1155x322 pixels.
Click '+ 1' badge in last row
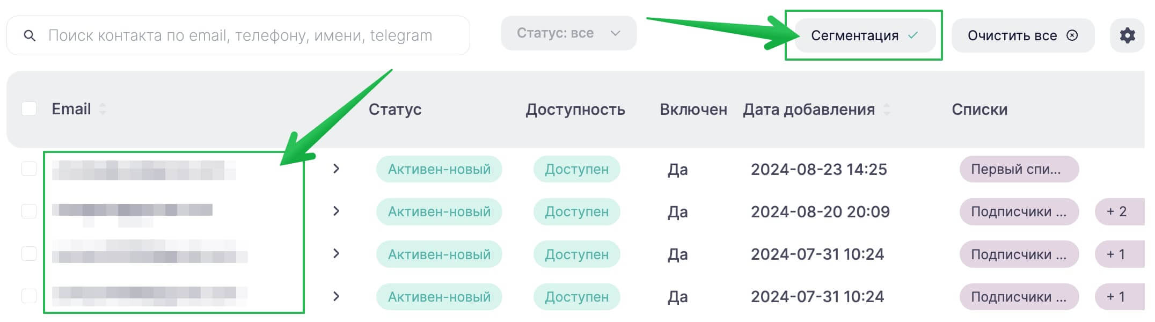pyautogui.click(x=1120, y=296)
